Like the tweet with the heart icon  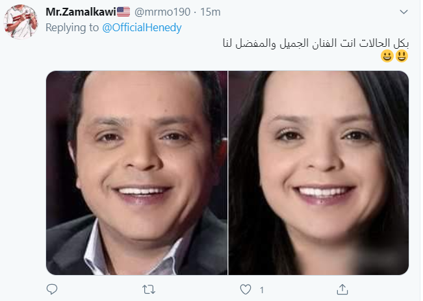tap(246, 289)
